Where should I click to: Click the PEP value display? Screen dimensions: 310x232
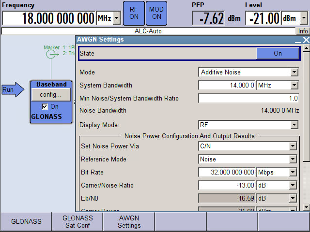[208, 18]
